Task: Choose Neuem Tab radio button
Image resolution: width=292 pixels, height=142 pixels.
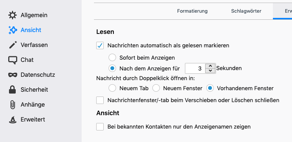Action: point(112,88)
